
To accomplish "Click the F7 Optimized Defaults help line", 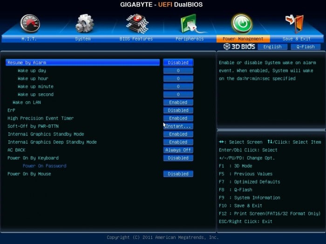I will (x=250, y=182).
